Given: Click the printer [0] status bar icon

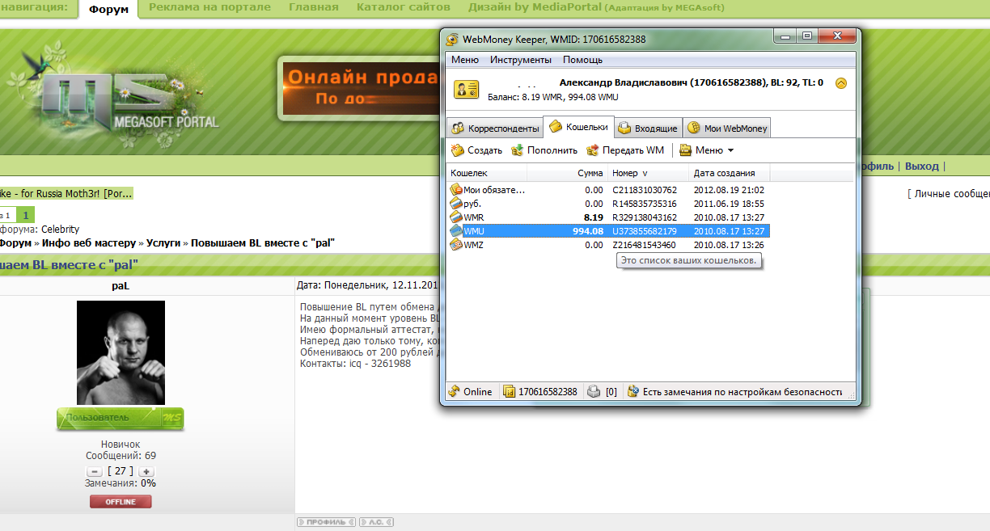Looking at the screenshot, I should click(594, 391).
